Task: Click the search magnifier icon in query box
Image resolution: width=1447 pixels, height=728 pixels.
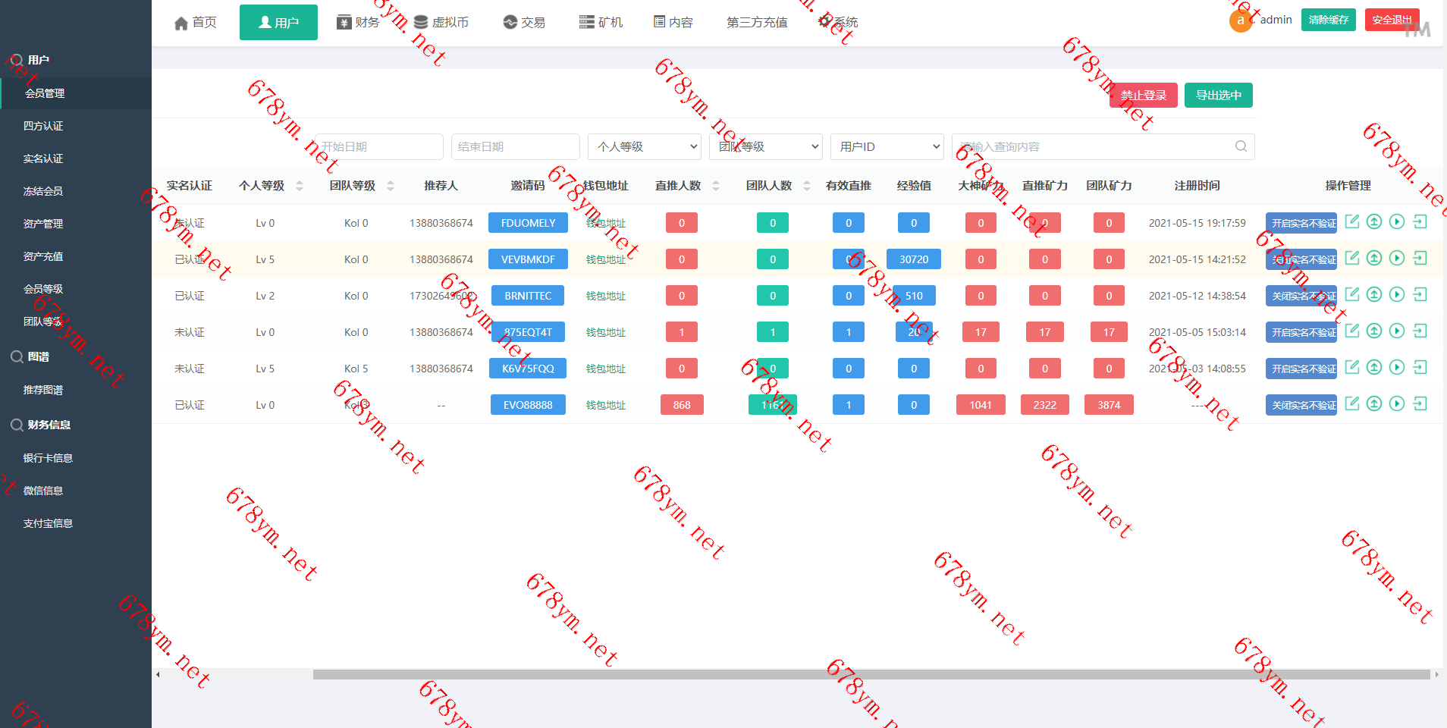Action: [1241, 146]
